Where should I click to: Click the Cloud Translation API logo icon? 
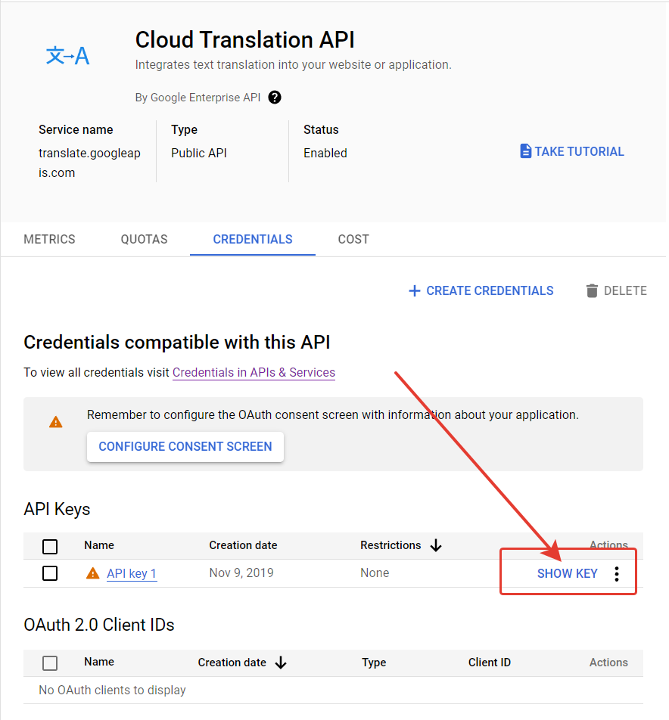[x=67, y=55]
